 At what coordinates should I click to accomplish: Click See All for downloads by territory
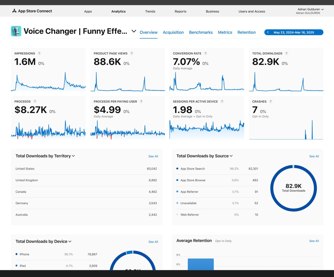(x=153, y=156)
